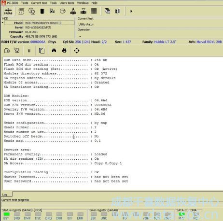Pause the log with the pause icon
Screen dimensions: 223x221
[29, 51]
